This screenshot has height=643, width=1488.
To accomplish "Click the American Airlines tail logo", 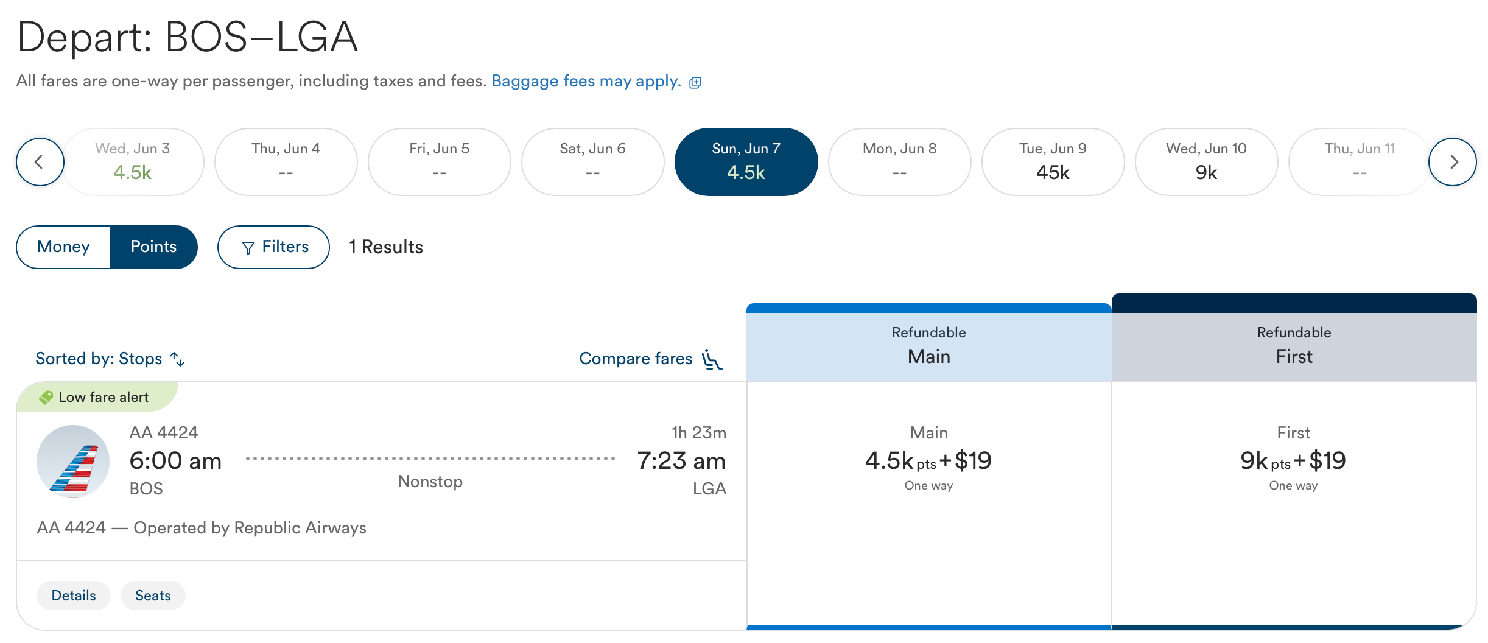I will 73,461.
